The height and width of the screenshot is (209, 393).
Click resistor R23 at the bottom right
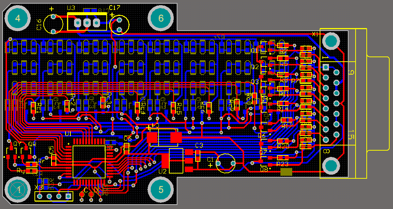coord(283,158)
